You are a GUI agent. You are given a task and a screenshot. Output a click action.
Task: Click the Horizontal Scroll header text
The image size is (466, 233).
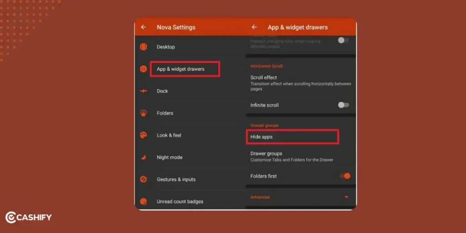267,66
